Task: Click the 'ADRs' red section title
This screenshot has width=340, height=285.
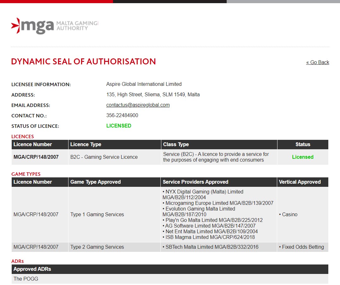Action: tap(18, 261)
